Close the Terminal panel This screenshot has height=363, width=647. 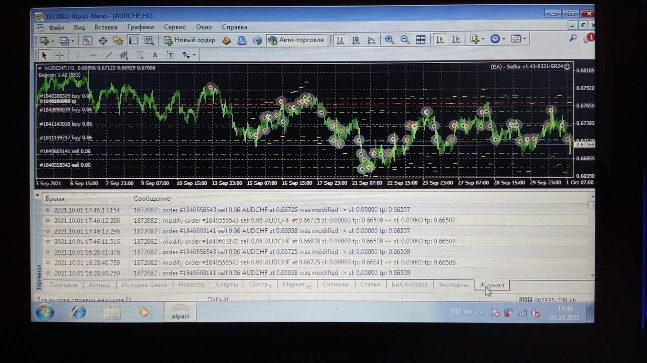pyautogui.click(x=37, y=195)
